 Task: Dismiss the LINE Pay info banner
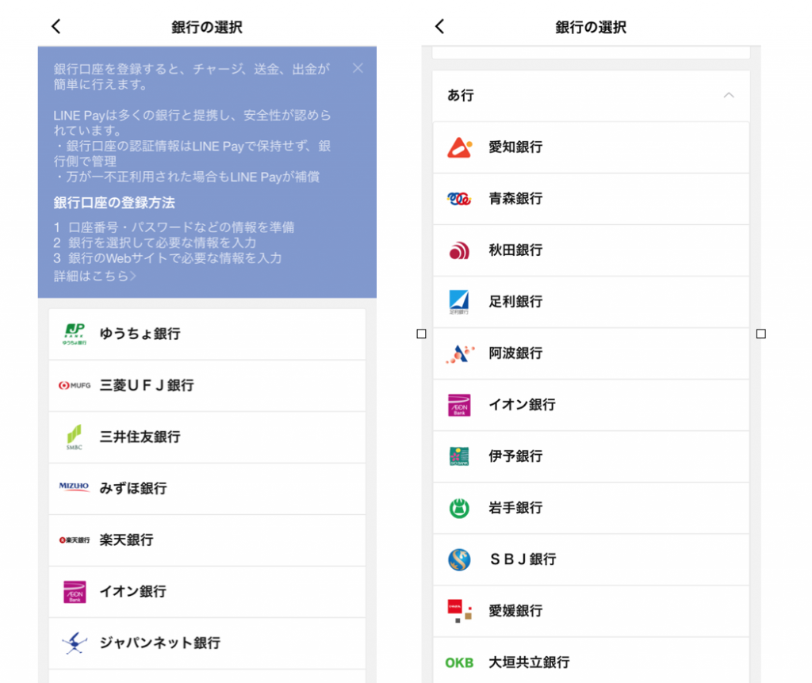click(357, 68)
